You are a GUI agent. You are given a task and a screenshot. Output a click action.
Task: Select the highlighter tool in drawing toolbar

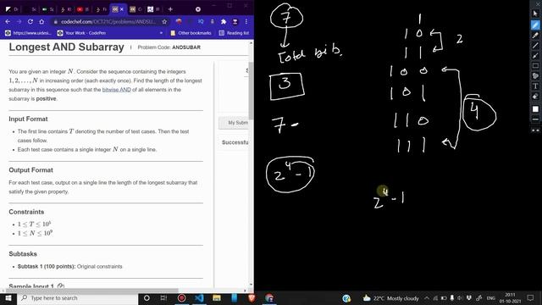[535, 36]
